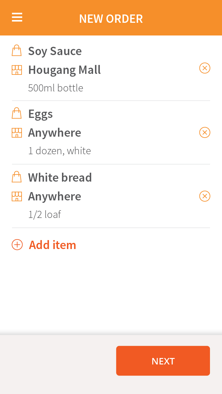The height and width of the screenshot is (394, 222).
Task: Click the store icon beside Eggs' Anywhere
Action: coord(17,133)
